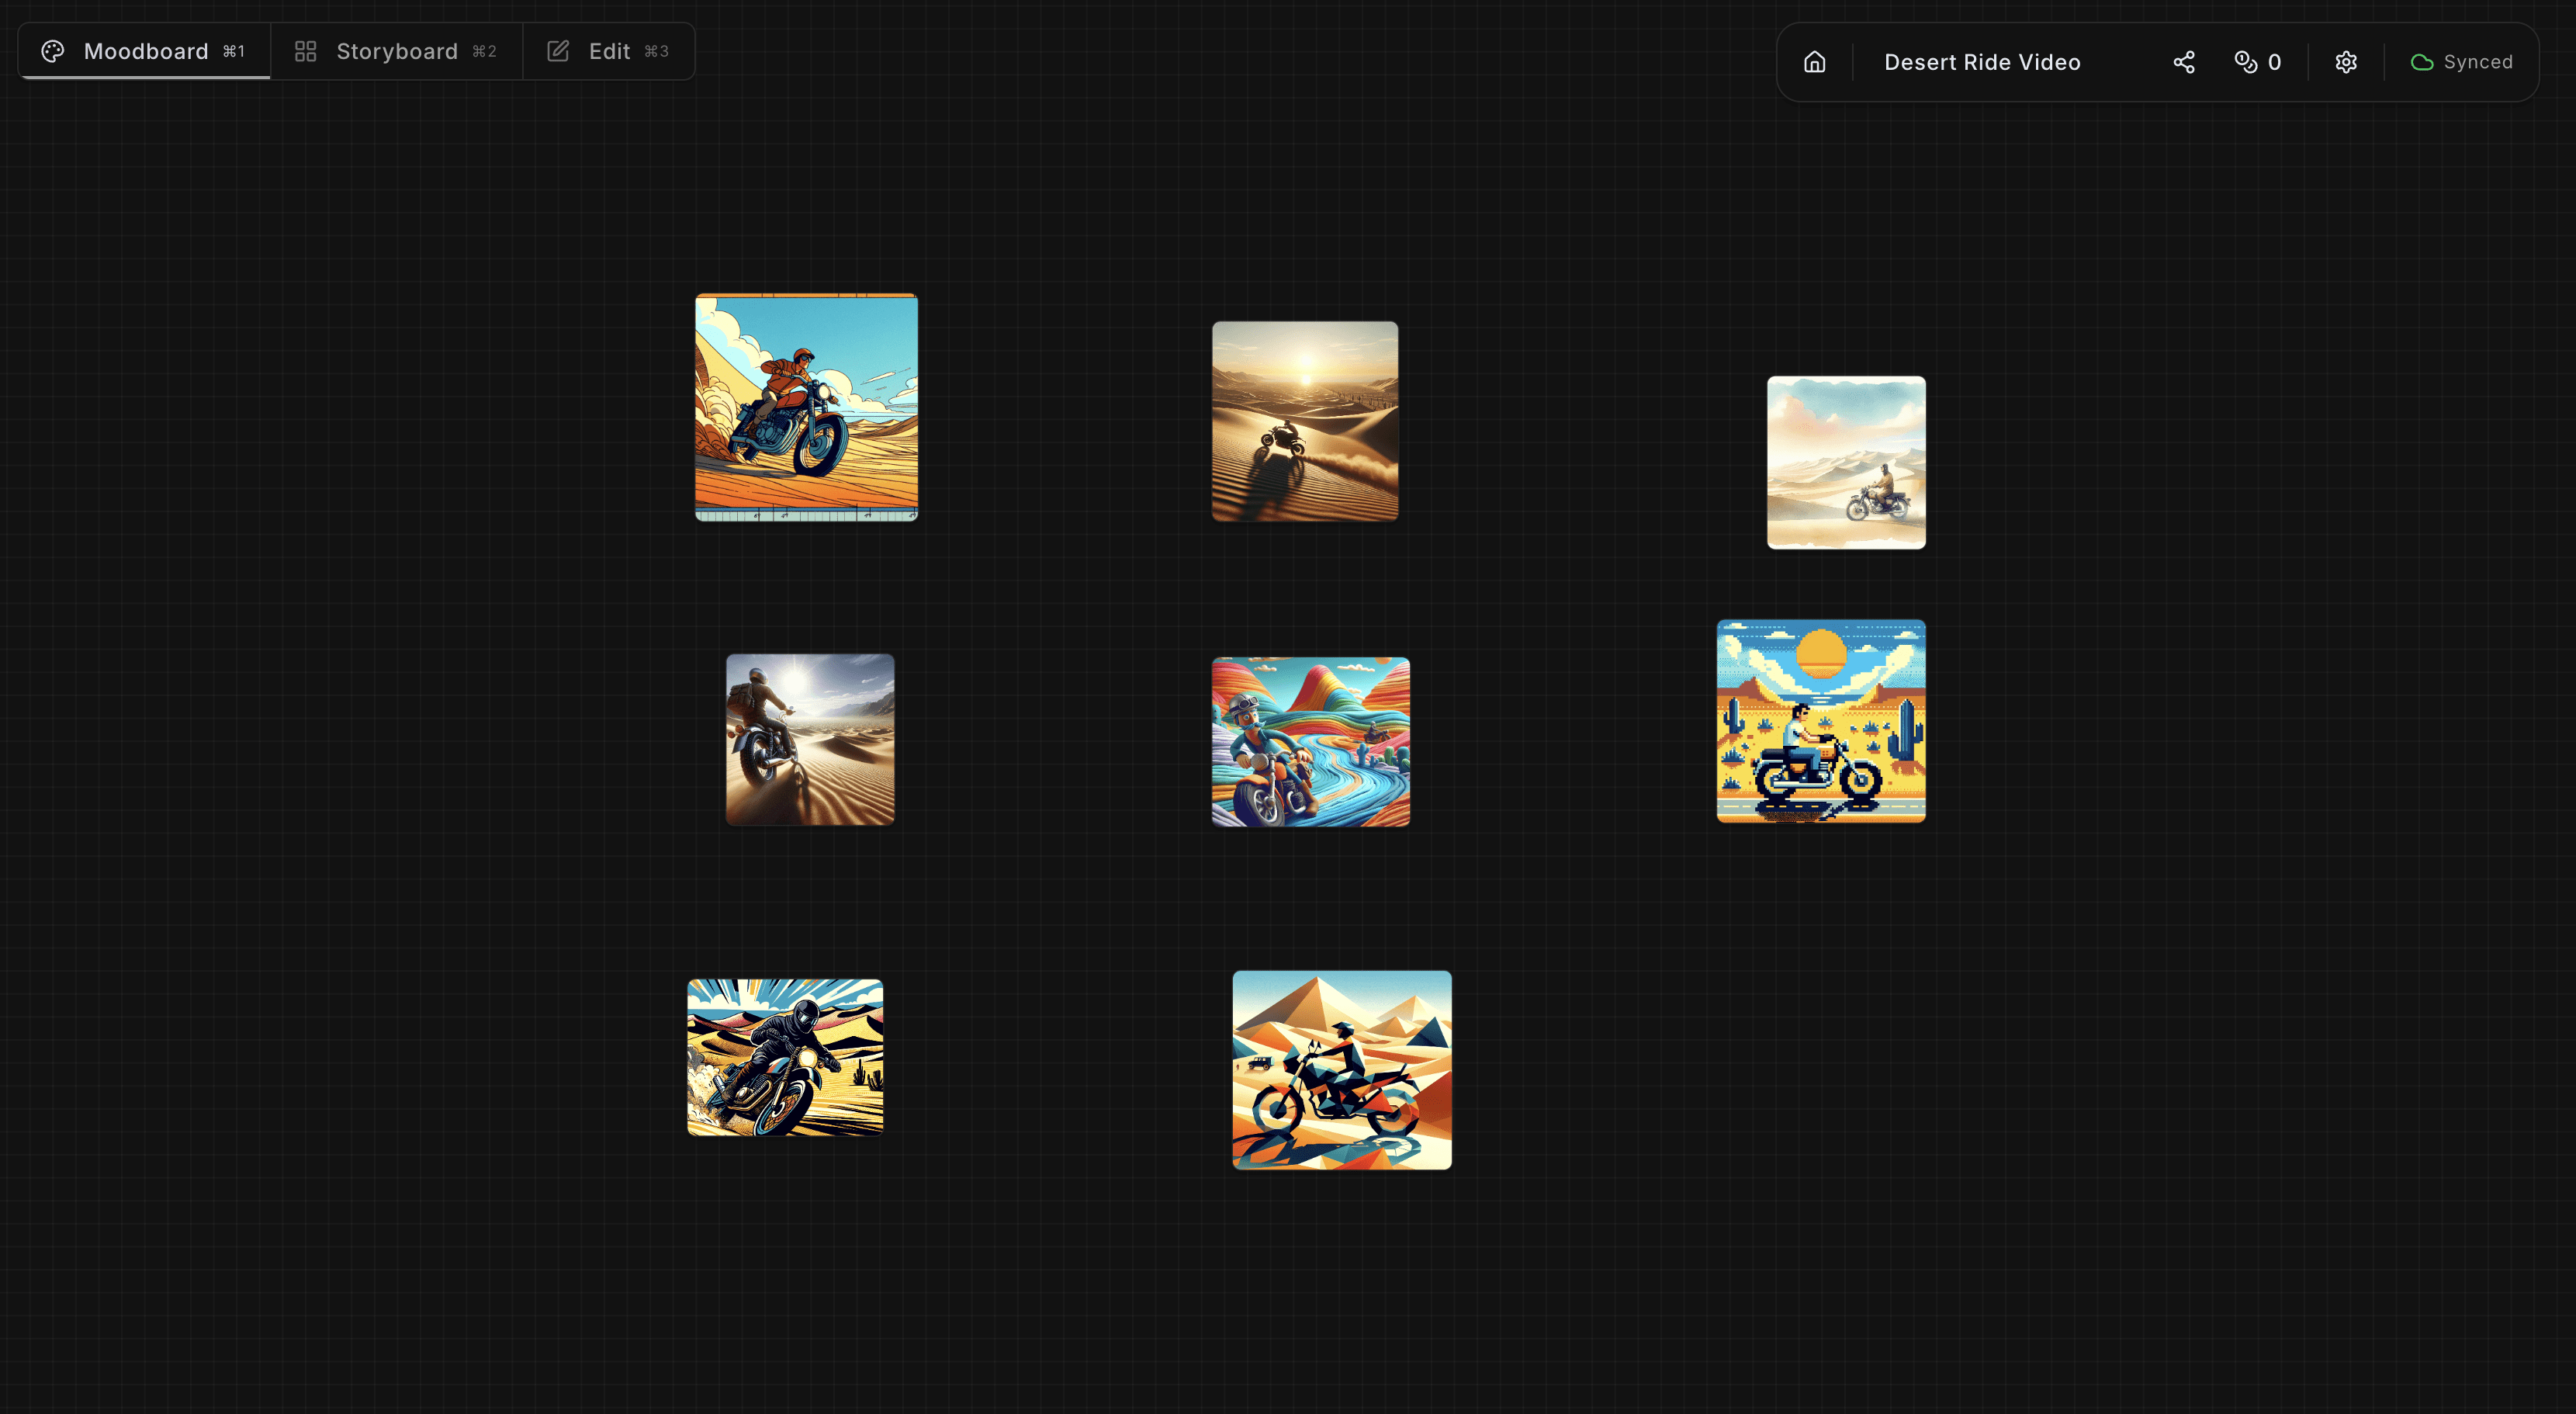Switch to the Storyboard tab
Image resolution: width=2576 pixels, height=1414 pixels.
pyautogui.click(x=396, y=51)
